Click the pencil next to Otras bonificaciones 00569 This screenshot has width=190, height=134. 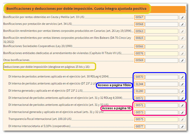click(x=182, y=60)
